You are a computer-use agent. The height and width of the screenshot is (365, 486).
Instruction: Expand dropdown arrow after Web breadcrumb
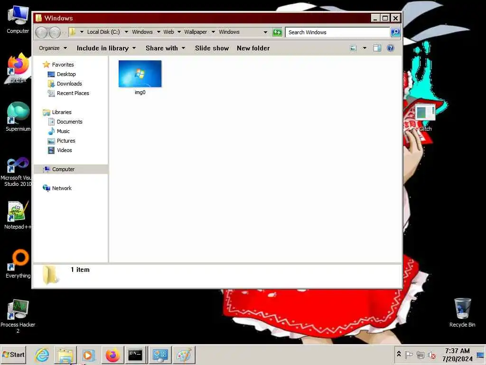coord(179,32)
